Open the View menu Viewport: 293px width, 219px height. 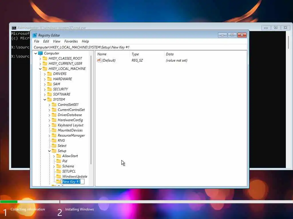pyautogui.click(x=57, y=41)
